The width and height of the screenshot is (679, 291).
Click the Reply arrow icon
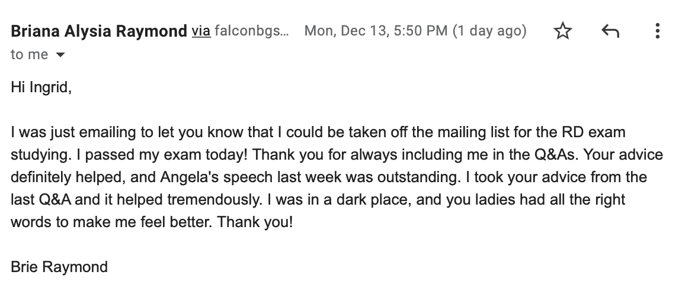click(610, 31)
